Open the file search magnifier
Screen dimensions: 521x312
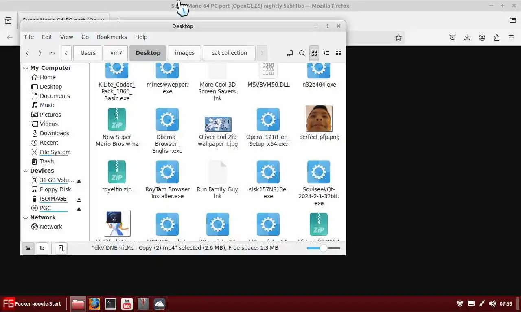coord(302,53)
